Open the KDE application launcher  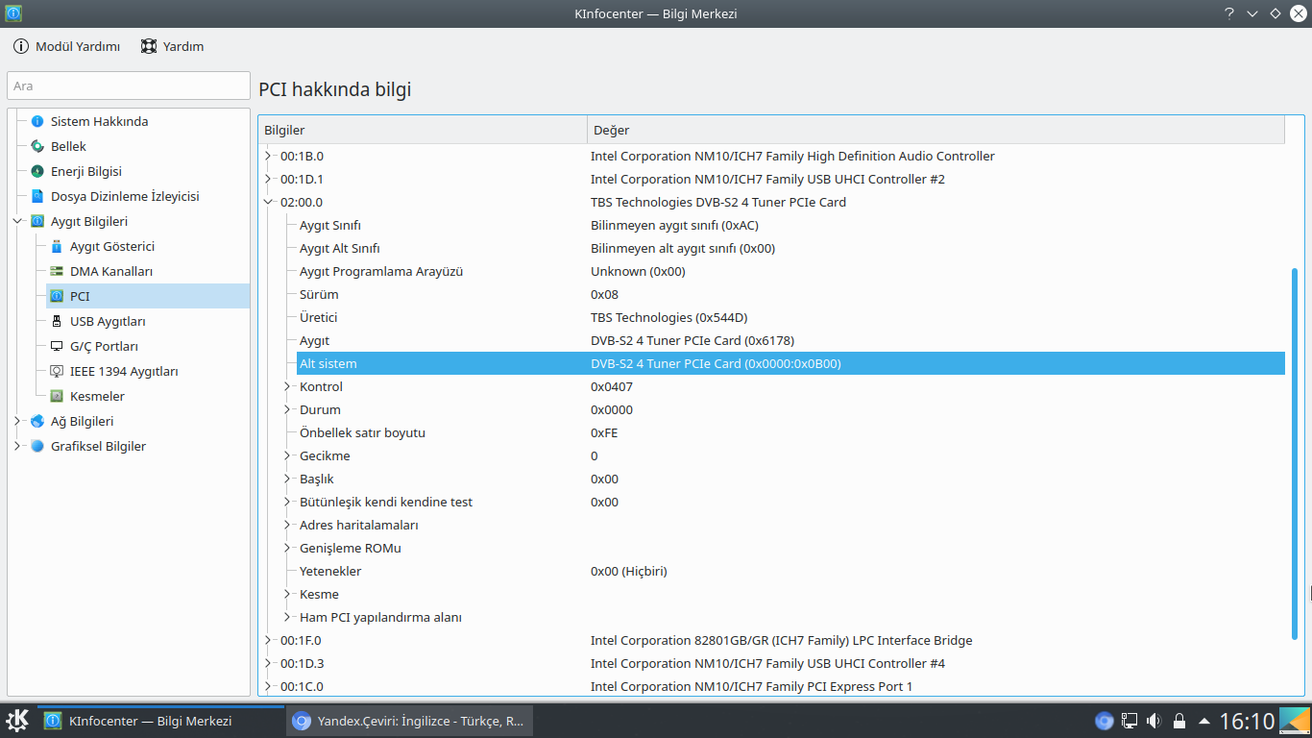[17, 721]
